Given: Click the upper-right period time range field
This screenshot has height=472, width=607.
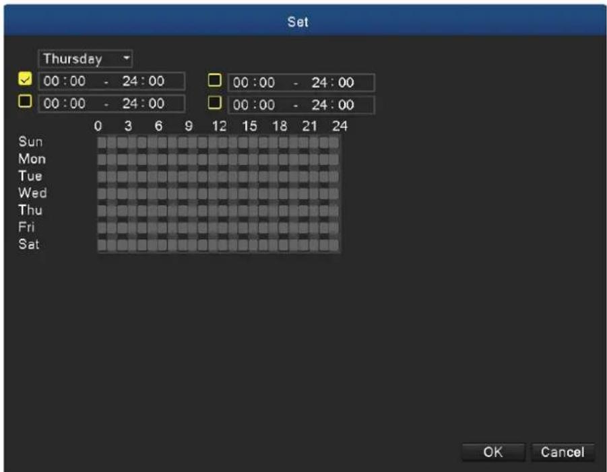Looking at the screenshot, I should (x=301, y=83).
